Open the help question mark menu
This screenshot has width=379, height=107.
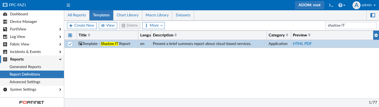tap(342, 5)
